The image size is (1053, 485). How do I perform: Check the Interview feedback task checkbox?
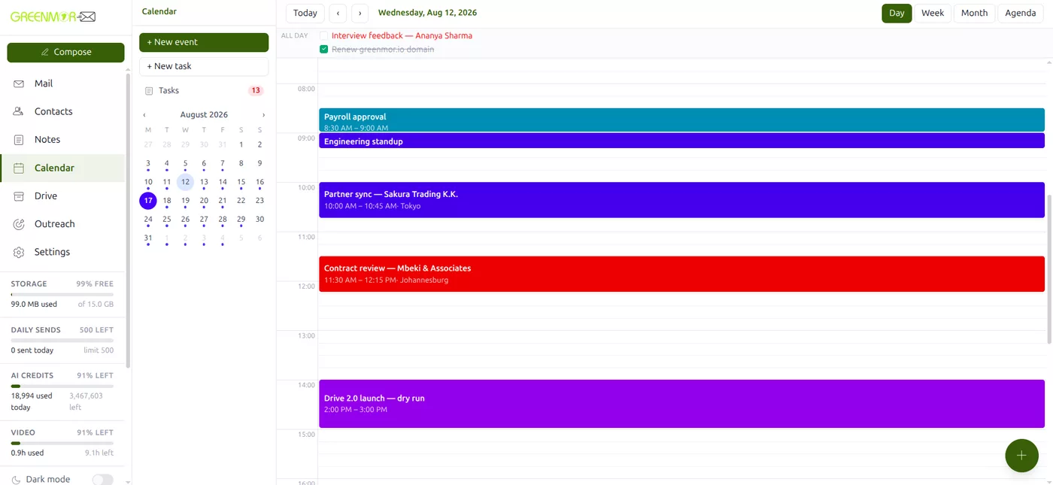[x=323, y=35]
